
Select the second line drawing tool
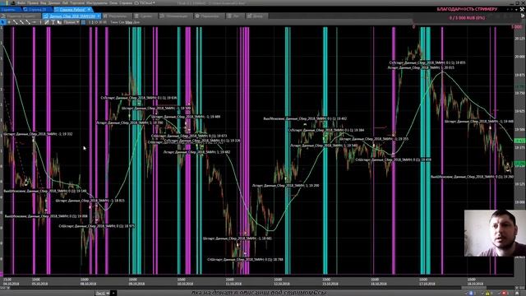pyautogui.click(x=21, y=22)
